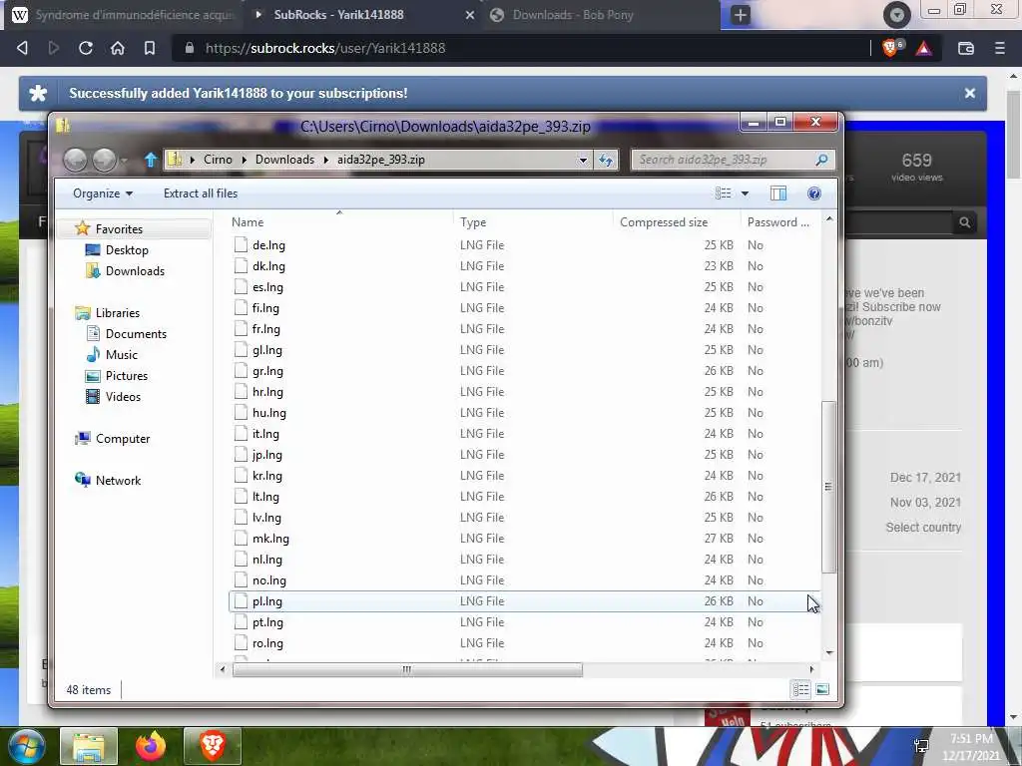Refresh the zip folder view
This screenshot has width=1022, height=766.
coord(606,160)
